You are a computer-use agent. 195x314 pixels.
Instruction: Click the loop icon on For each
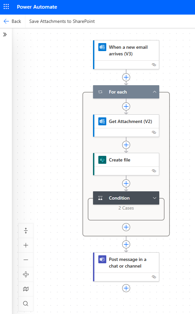(x=100, y=92)
